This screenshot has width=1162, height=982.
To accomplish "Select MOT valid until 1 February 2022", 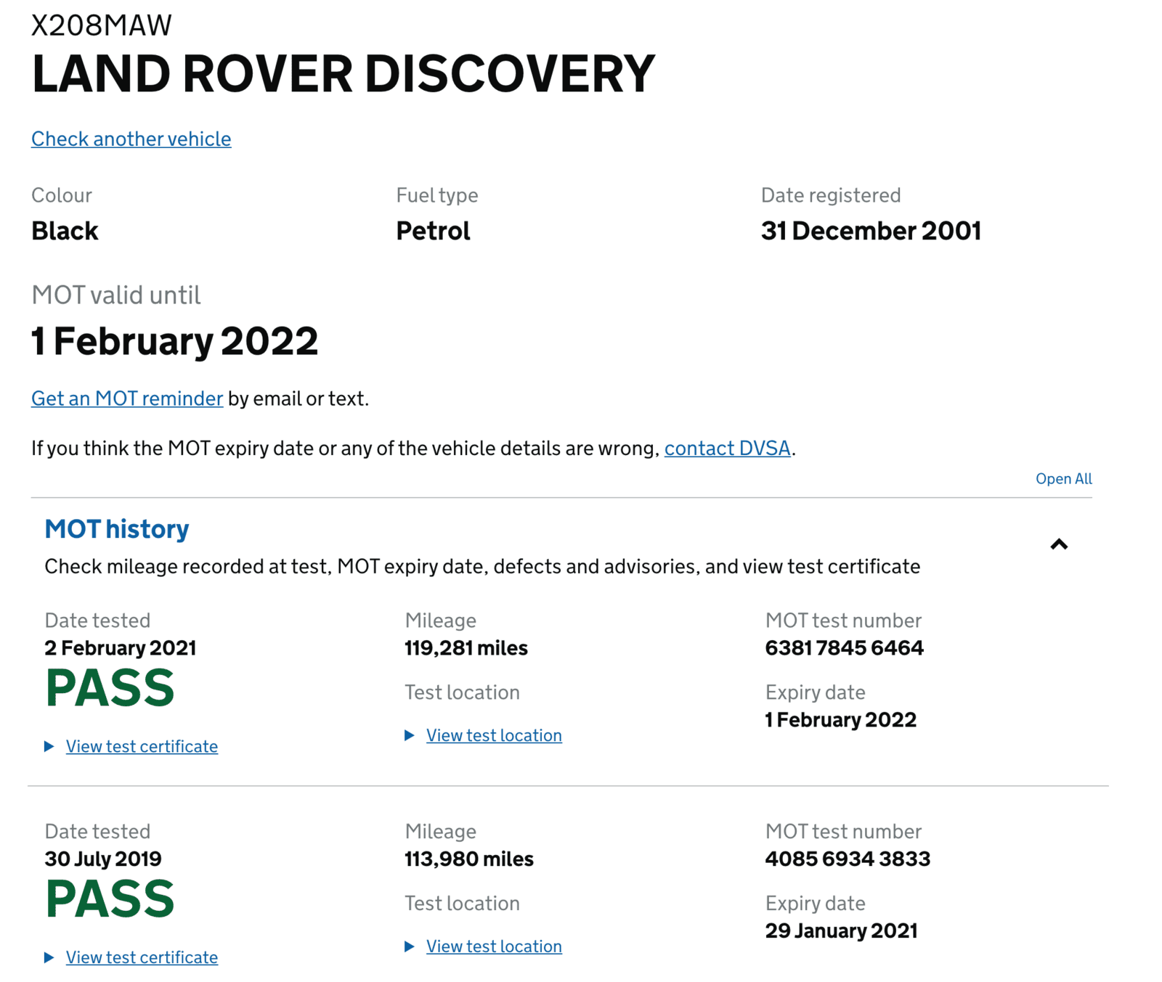I will [x=174, y=341].
